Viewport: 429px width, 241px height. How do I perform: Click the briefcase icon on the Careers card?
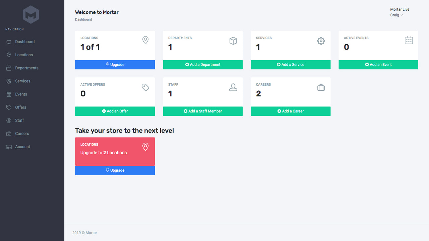pos(321,87)
